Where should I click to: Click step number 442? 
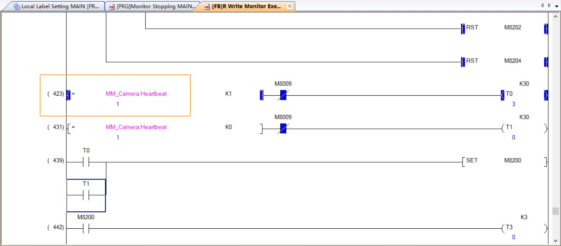tap(56, 227)
